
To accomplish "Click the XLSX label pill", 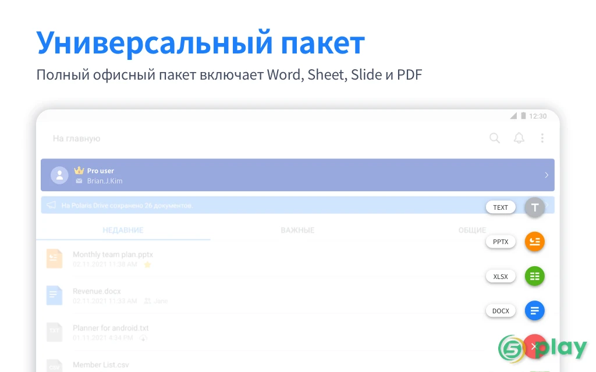I will coord(501,276).
